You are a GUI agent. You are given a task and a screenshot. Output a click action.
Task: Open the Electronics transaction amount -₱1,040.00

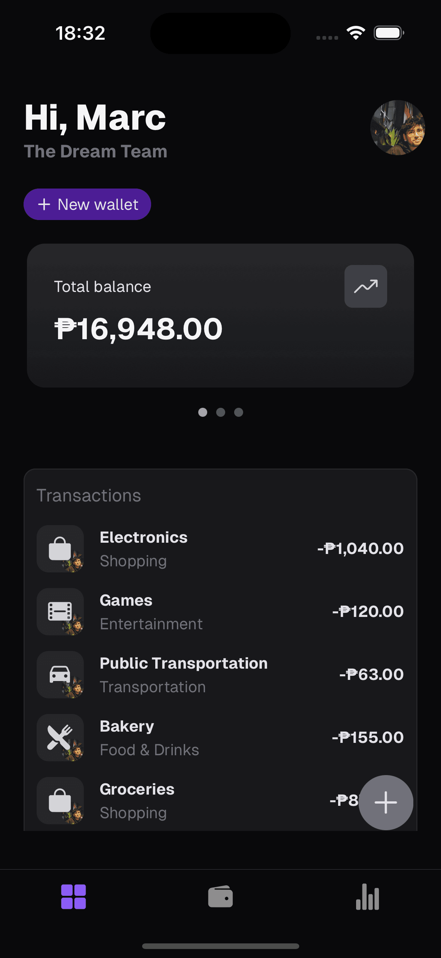click(x=360, y=548)
